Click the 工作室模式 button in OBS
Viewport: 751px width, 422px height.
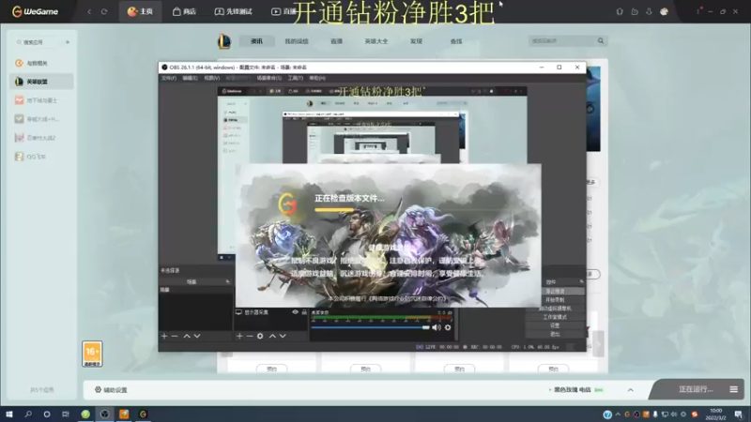(556, 317)
